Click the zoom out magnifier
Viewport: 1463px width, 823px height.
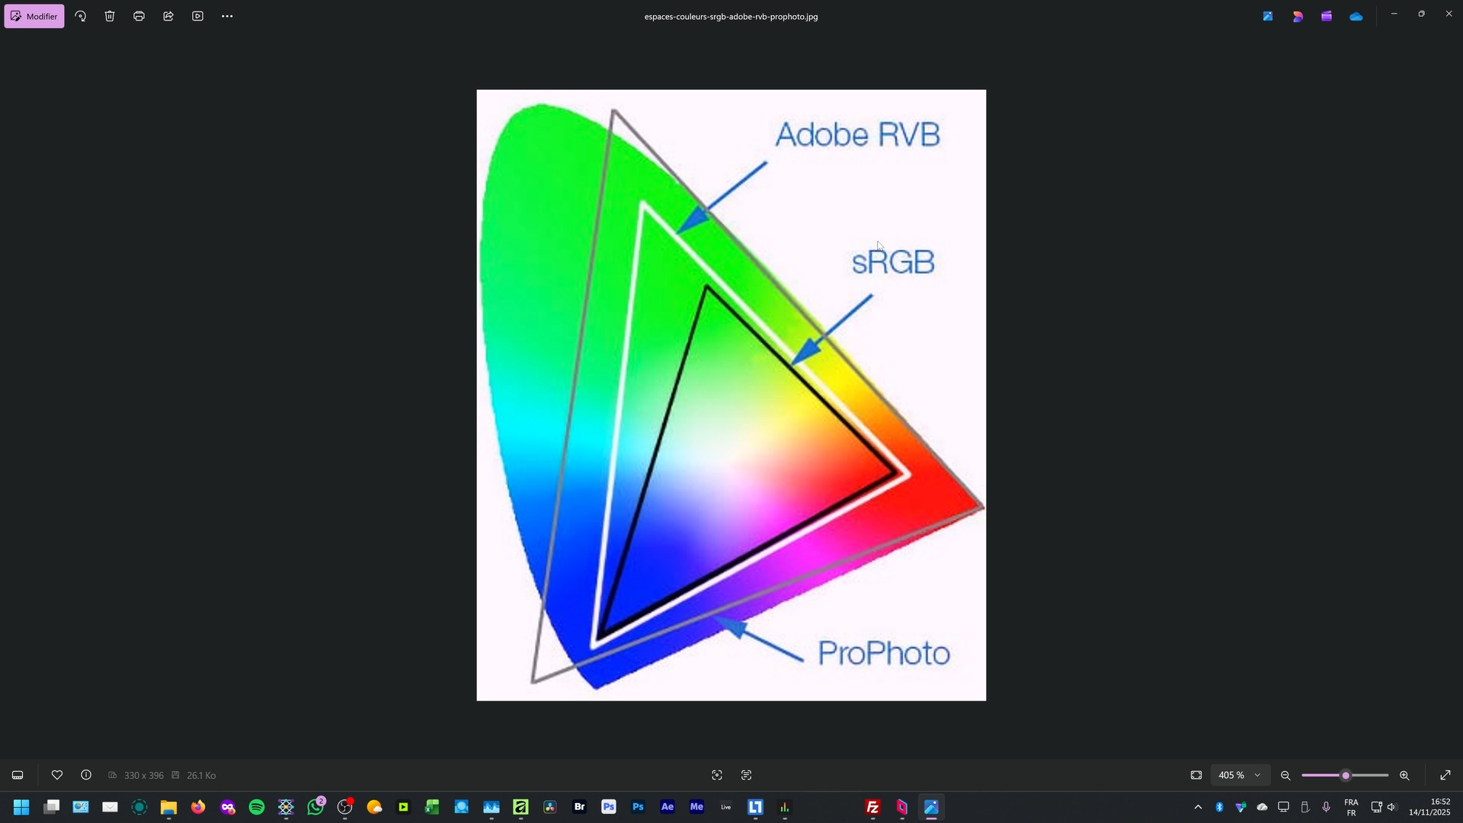(1285, 776)
